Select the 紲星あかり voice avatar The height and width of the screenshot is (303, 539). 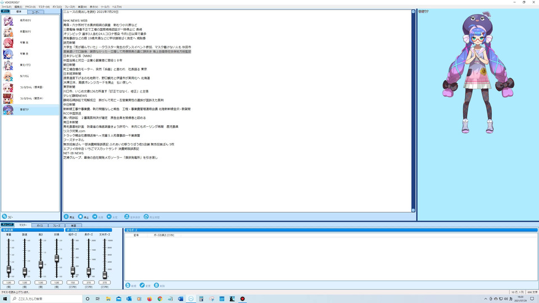click(8, 31)
